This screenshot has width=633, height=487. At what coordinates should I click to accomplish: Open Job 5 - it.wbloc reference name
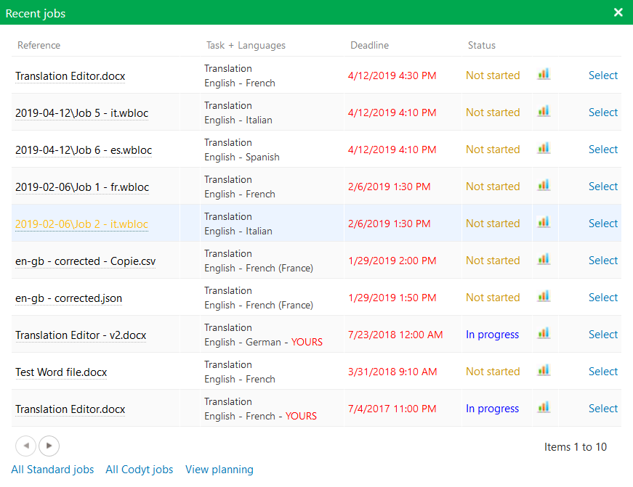tap(84, 113)
